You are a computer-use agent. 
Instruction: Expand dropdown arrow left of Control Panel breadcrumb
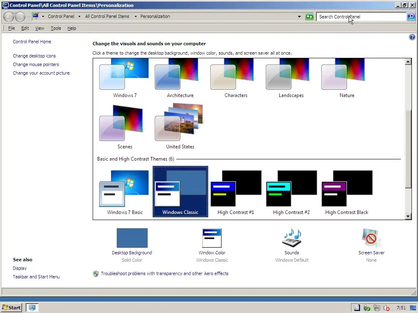pos(43,16)
